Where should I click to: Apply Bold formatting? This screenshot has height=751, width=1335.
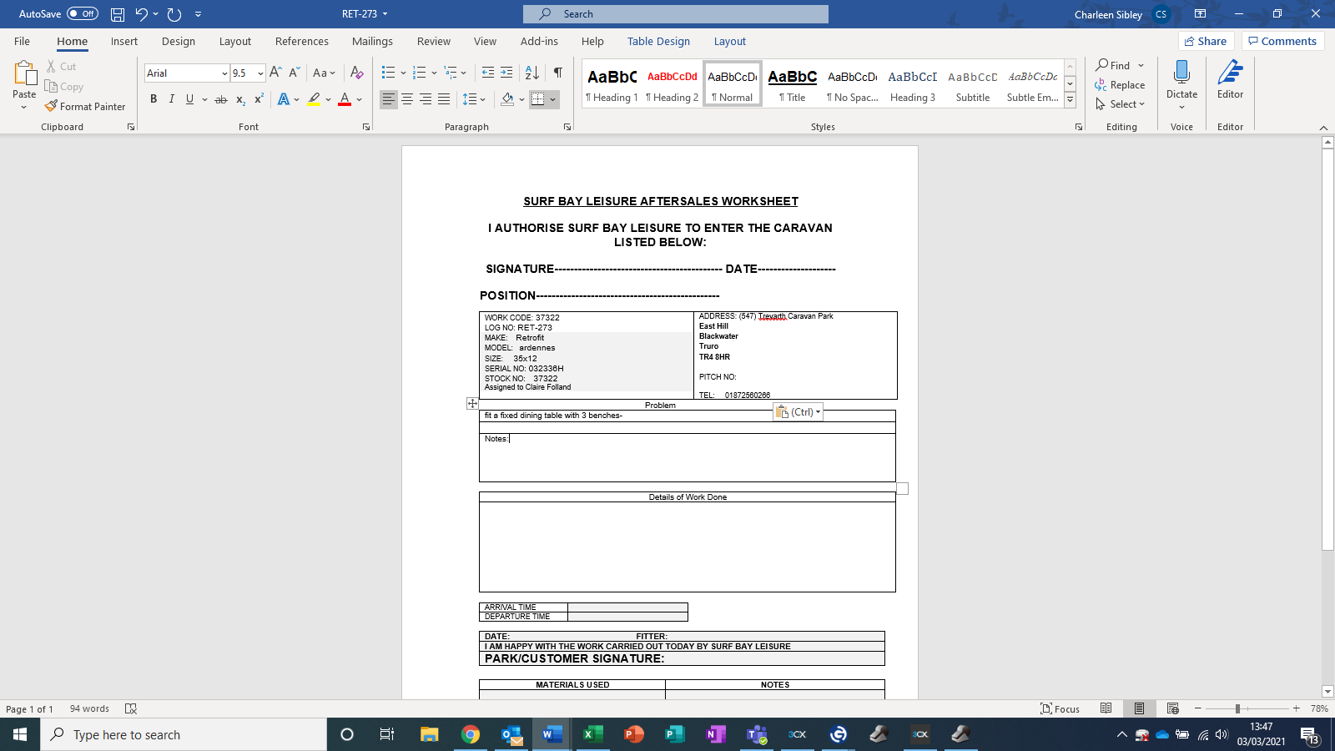click(x=154, y=99)
